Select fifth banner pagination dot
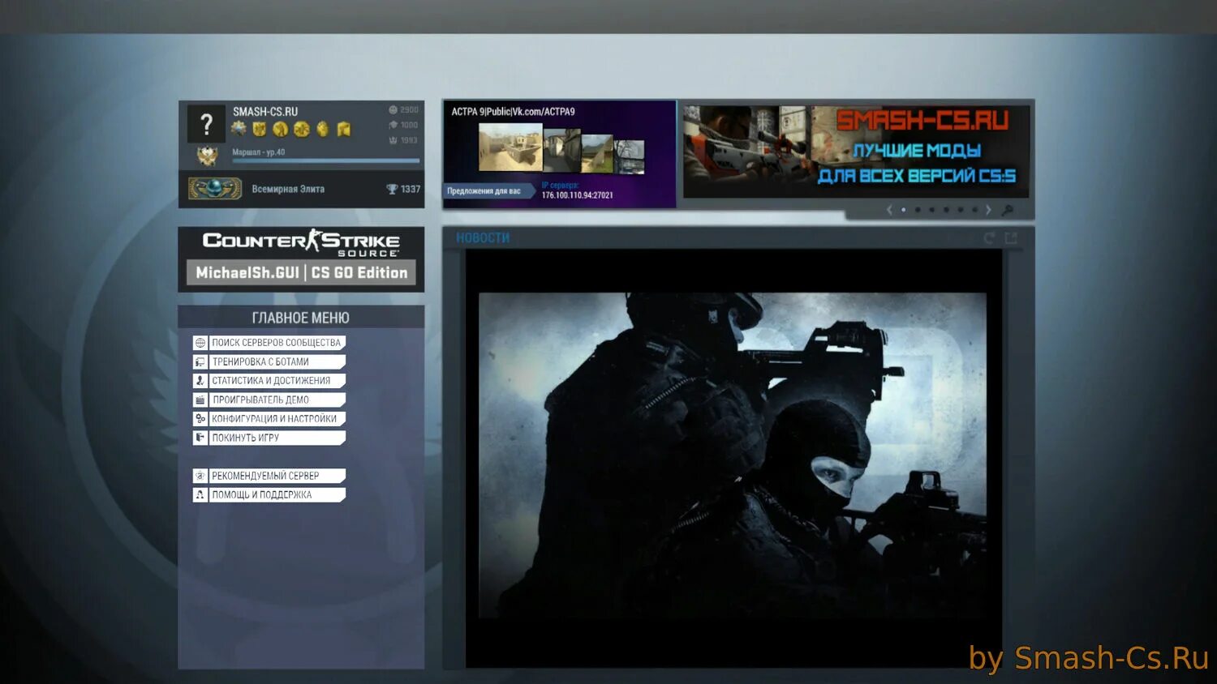 pos(961,210)
